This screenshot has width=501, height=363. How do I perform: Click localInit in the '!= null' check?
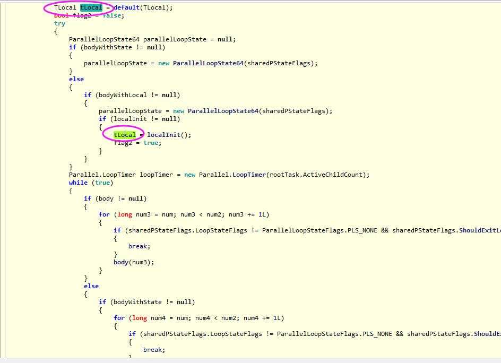point(131,119)
